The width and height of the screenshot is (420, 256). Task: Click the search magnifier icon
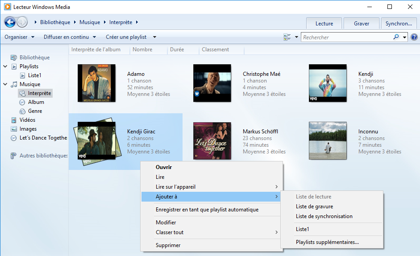(x=396, y=37)
